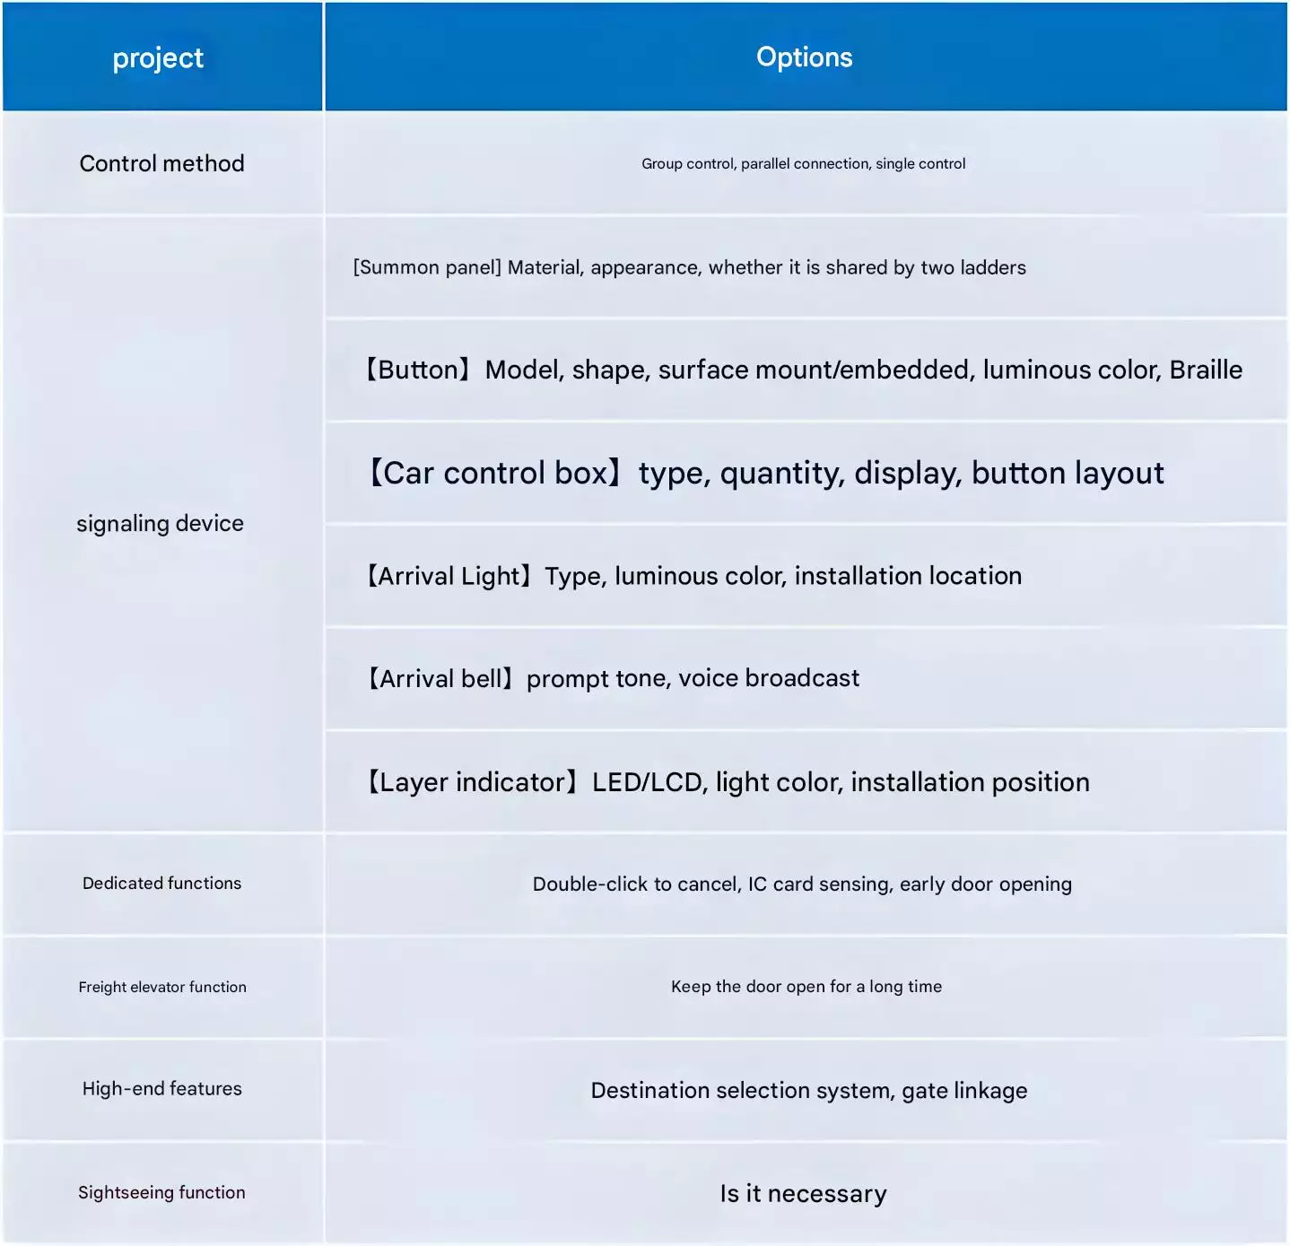The height and width of the screenshot is (1246, 1290).
Task: Click the Arrival Light options row
Action: (806, 576)
